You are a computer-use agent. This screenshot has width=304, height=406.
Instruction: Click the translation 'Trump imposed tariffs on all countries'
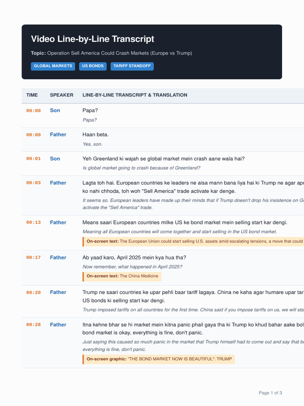tap(193, 310)
